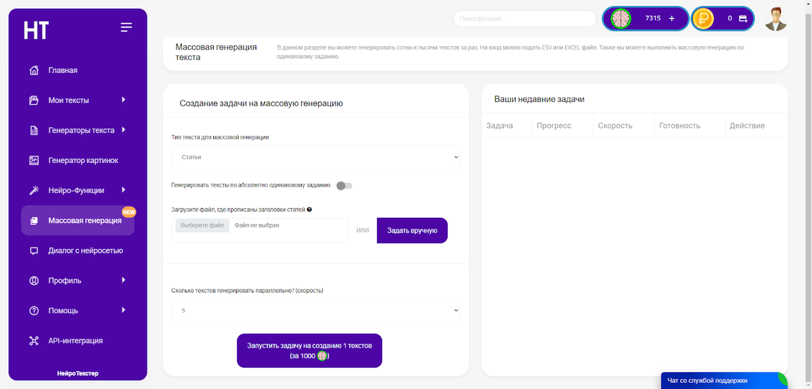Click the Выберите файл file chooser

[202, 225]
